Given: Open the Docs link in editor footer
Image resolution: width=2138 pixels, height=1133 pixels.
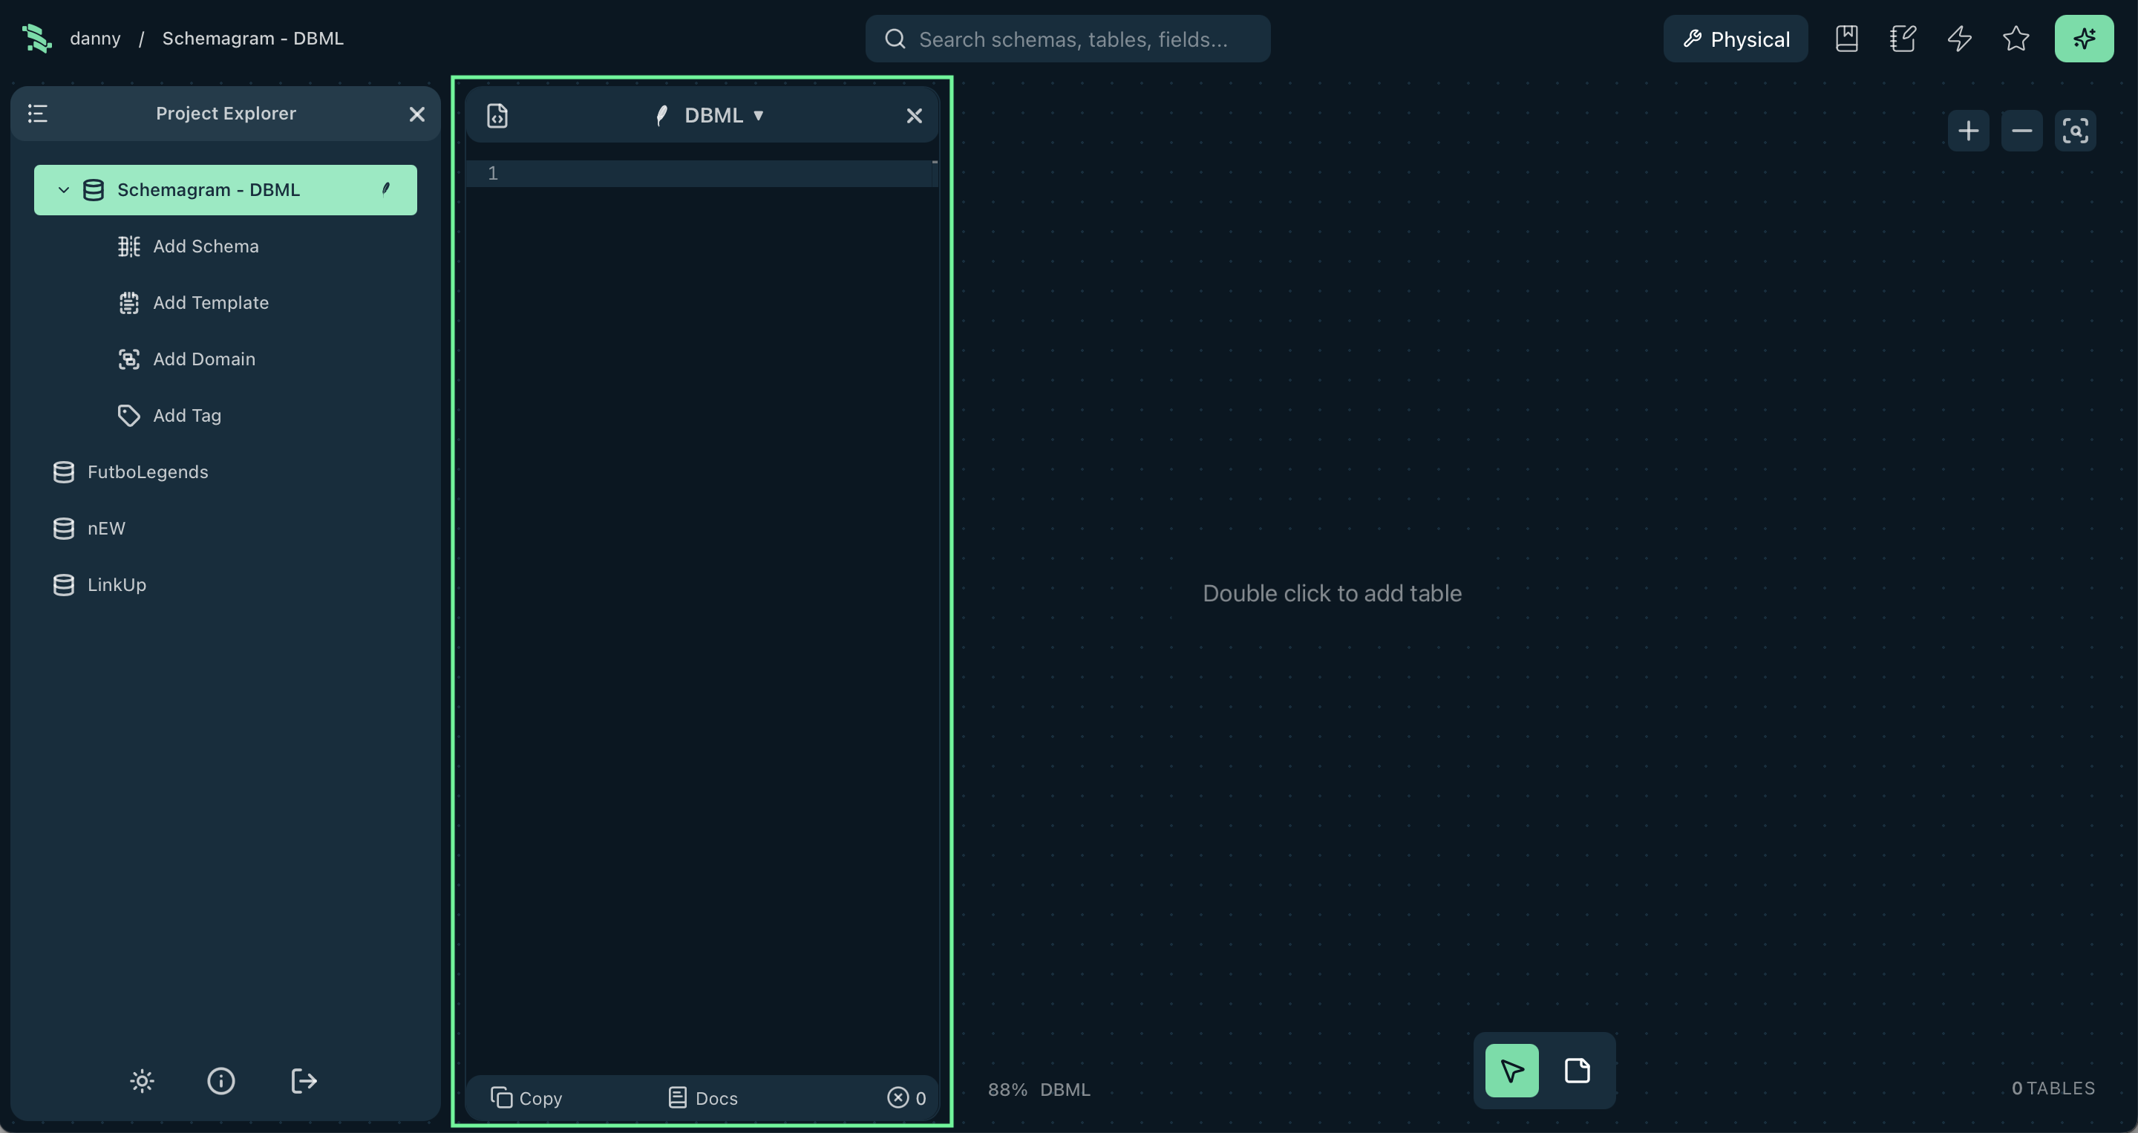Looking at the screenshot, I should 703,1098.
